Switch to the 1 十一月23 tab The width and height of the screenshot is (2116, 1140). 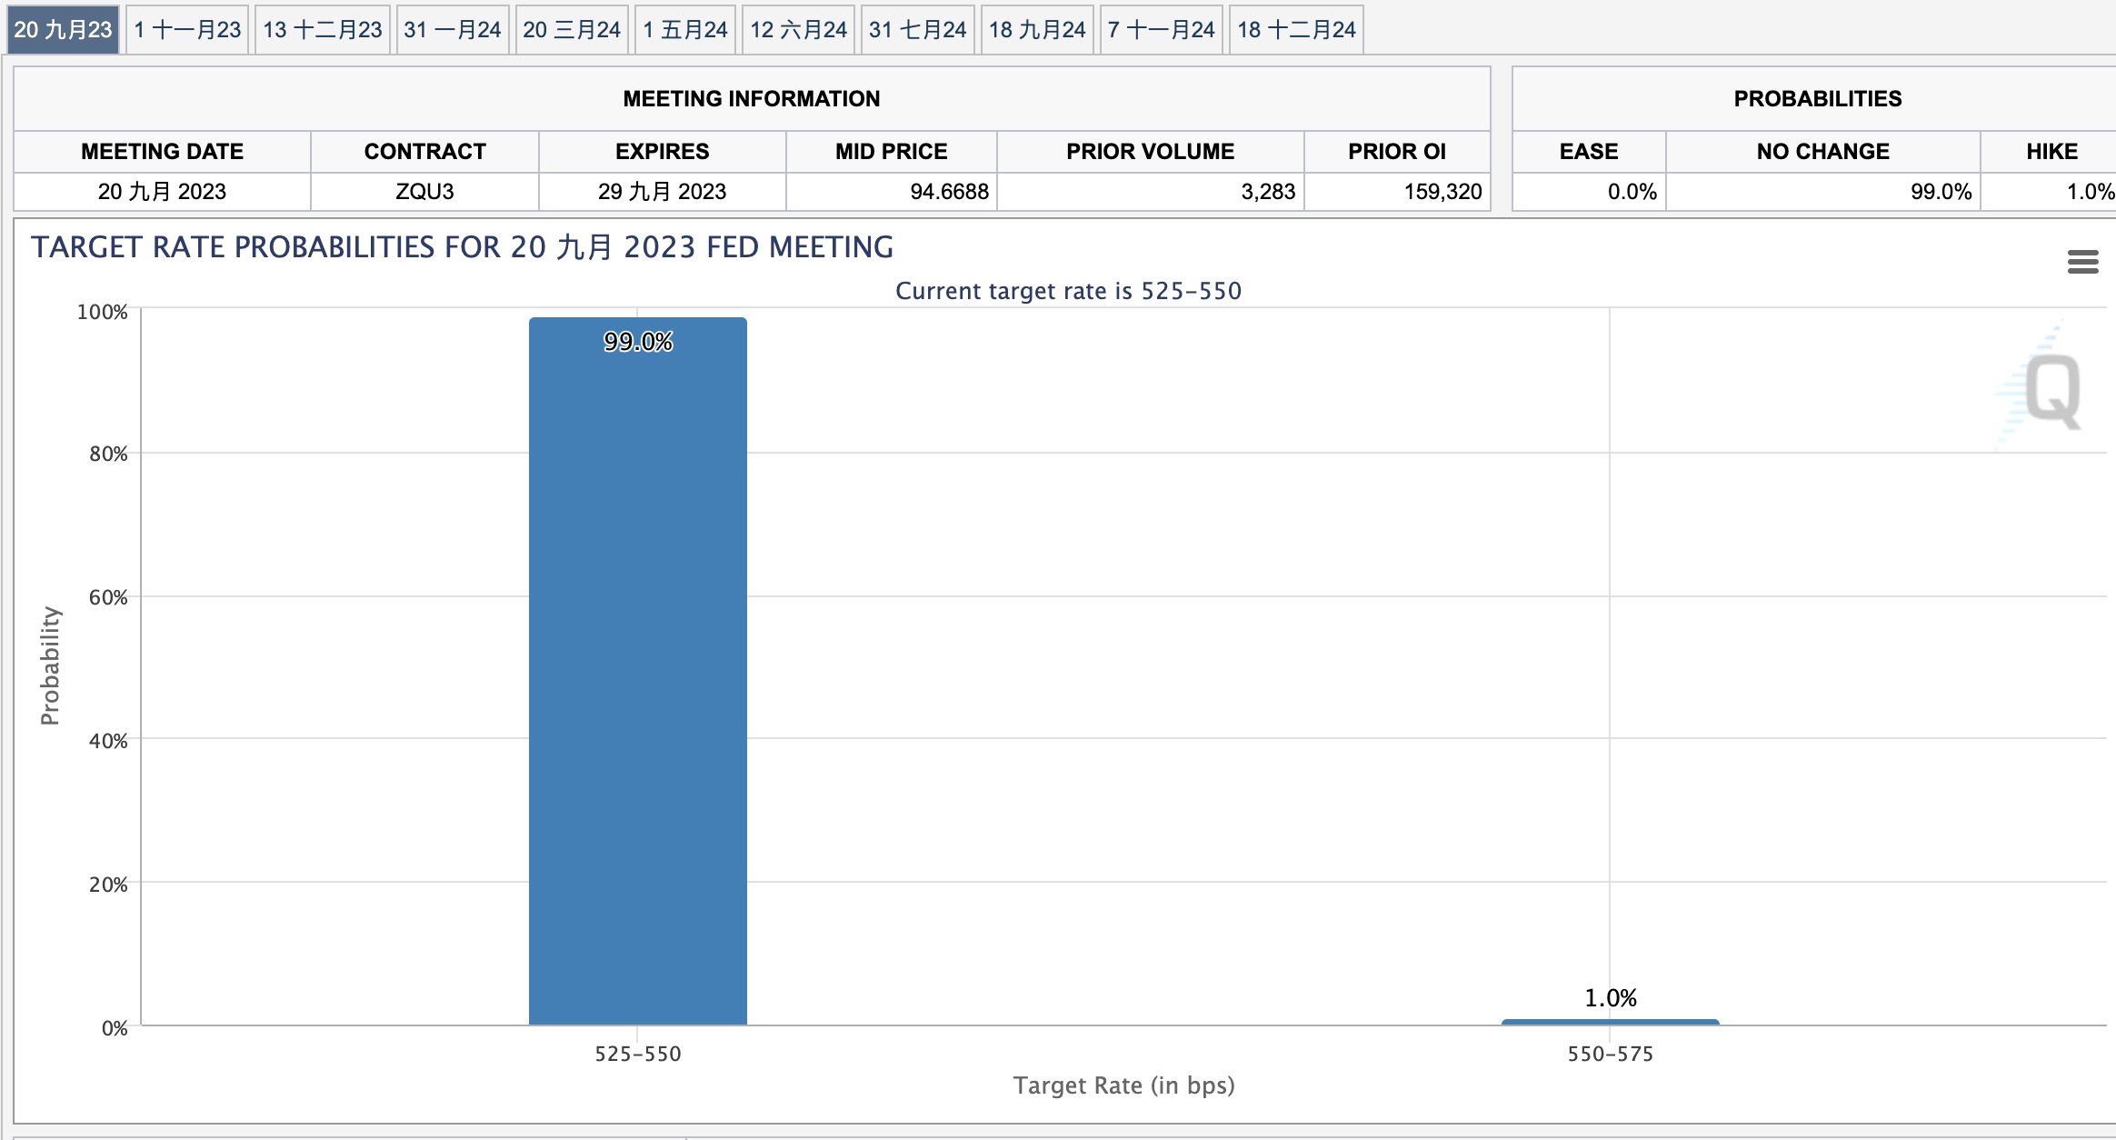pos(187,30)
